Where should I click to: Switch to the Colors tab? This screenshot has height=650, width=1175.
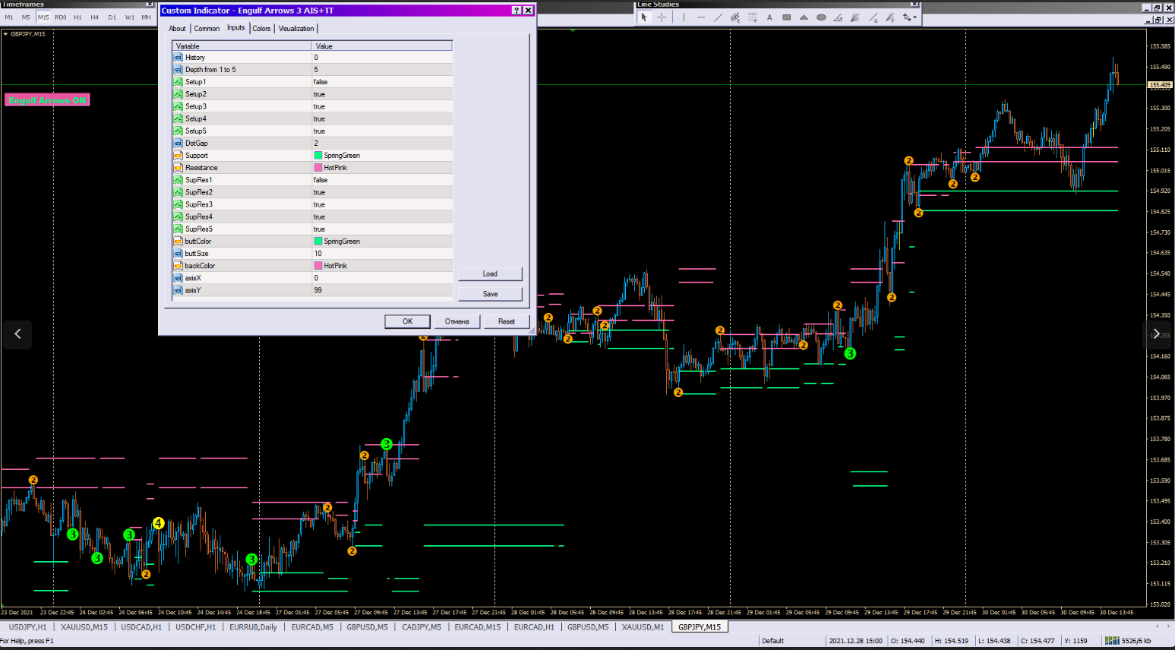pos(261,29)
